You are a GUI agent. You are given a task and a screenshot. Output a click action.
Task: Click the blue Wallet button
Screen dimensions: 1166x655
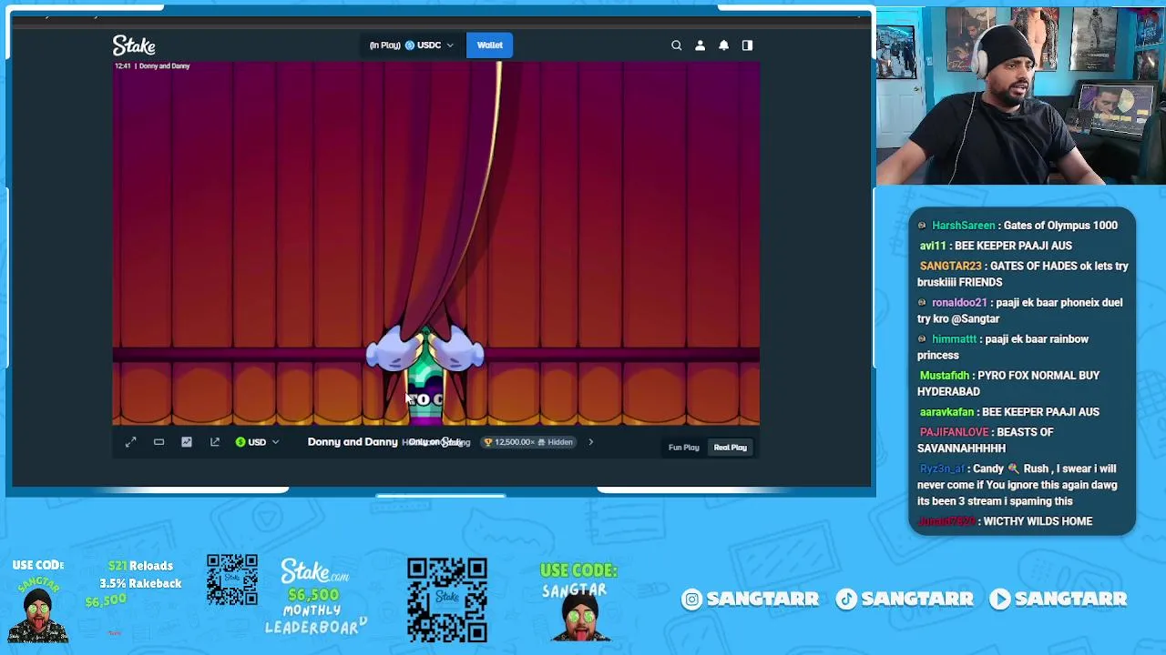pyautogui.click(x=489, y=45)
